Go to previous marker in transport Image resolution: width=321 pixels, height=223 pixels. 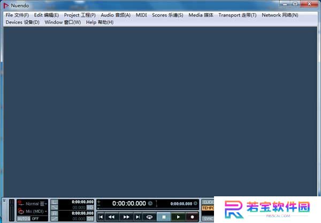101,217
